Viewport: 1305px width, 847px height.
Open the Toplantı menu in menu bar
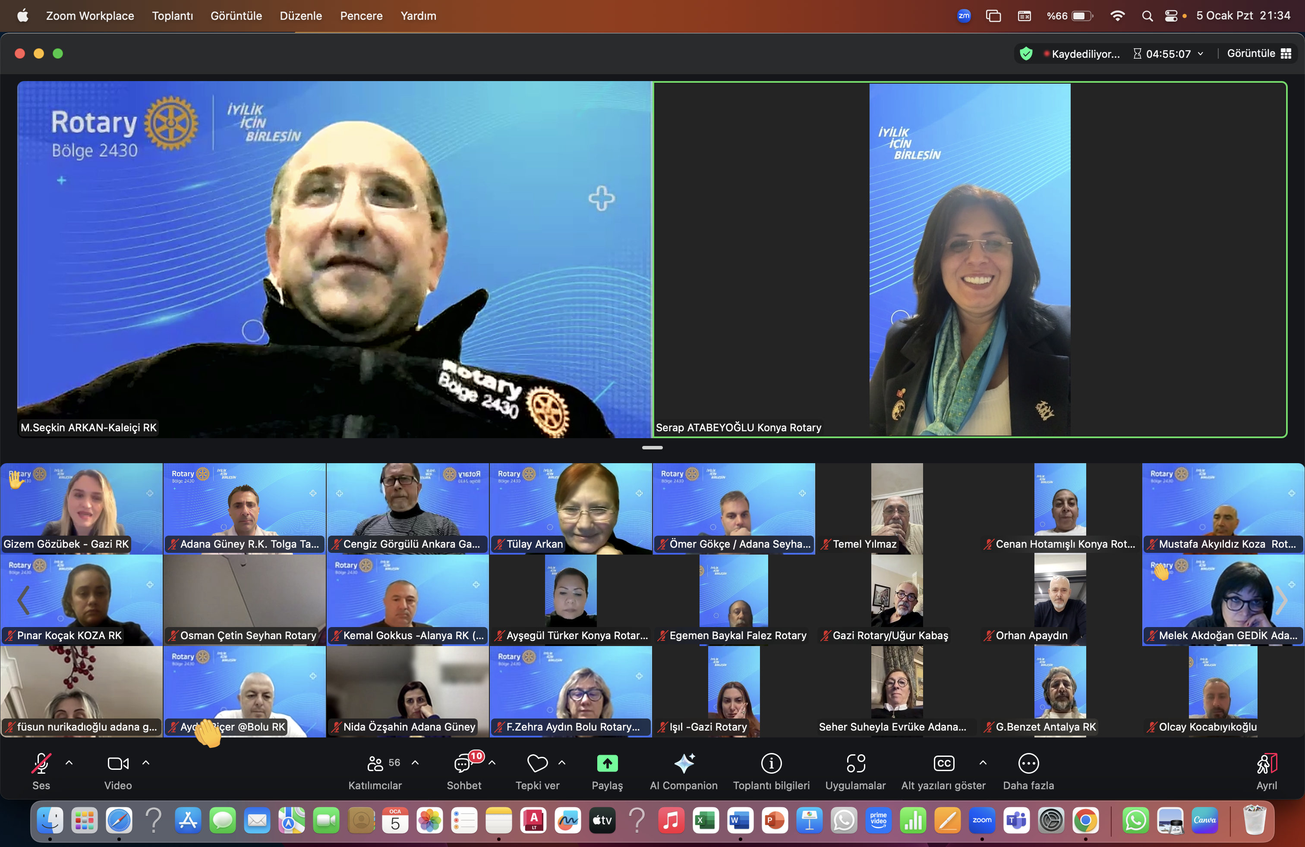point(172,16)
